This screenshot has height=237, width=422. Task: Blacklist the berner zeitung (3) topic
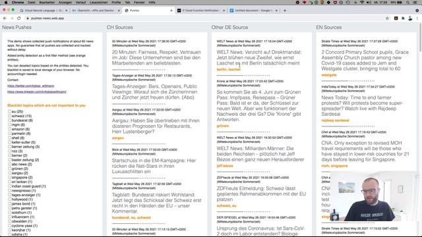[9, 146]
